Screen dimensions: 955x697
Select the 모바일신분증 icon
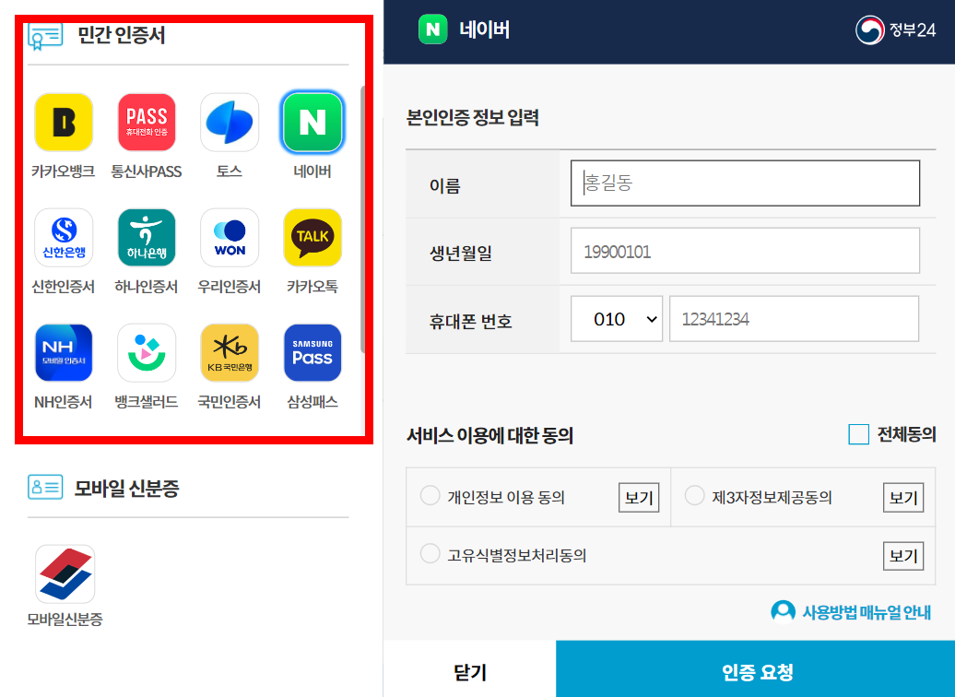coord(65,572)
